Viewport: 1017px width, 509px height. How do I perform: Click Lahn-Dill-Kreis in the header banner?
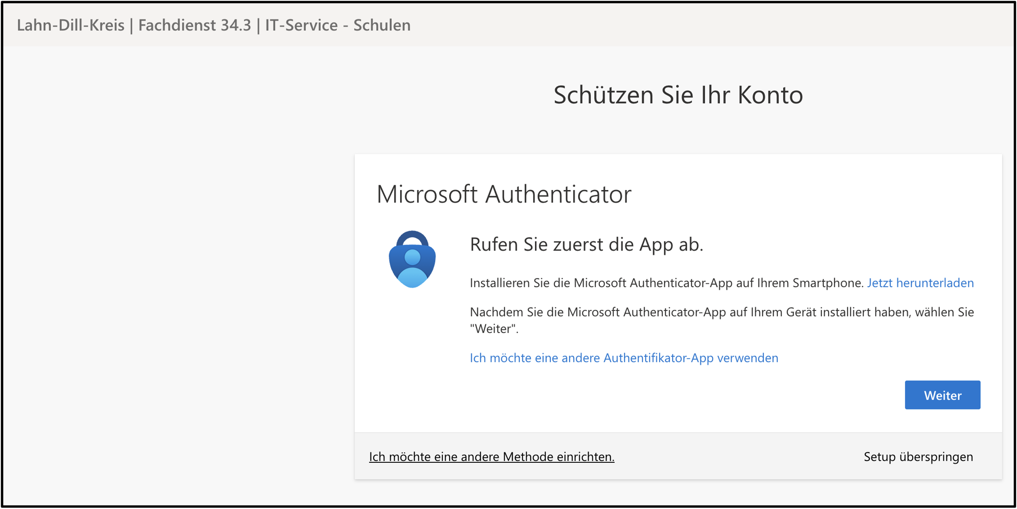(70, 25)
